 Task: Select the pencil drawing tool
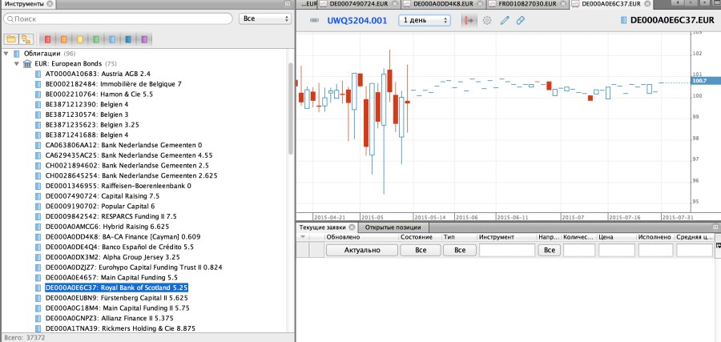(x=505, y=20)
